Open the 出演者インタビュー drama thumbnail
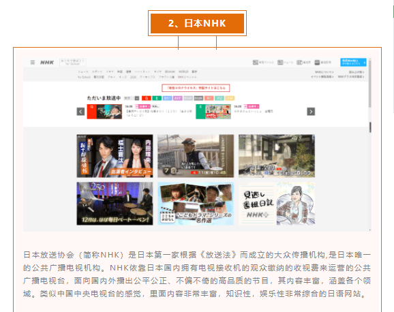This screenshot has height=312, width=394. click(x=115, y=156)
